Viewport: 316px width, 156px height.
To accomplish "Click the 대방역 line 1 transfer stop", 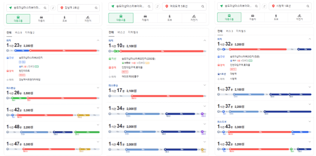I will coord(233,74).
